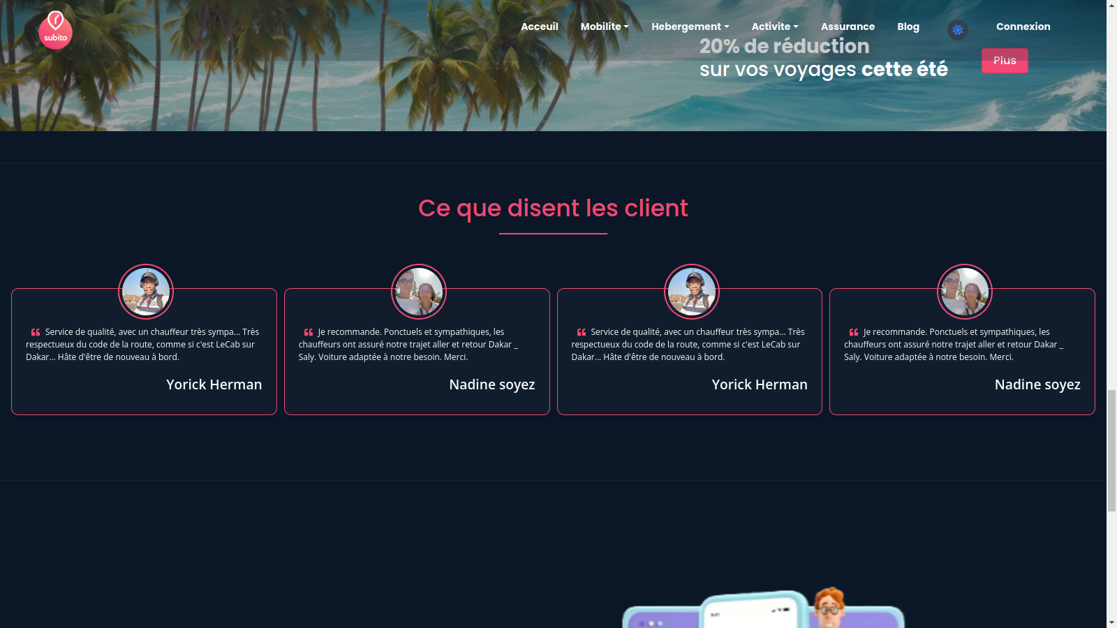Select the avatar on the first Nadine soyez testimonial
1117x628 pixels.
(419, 292)
